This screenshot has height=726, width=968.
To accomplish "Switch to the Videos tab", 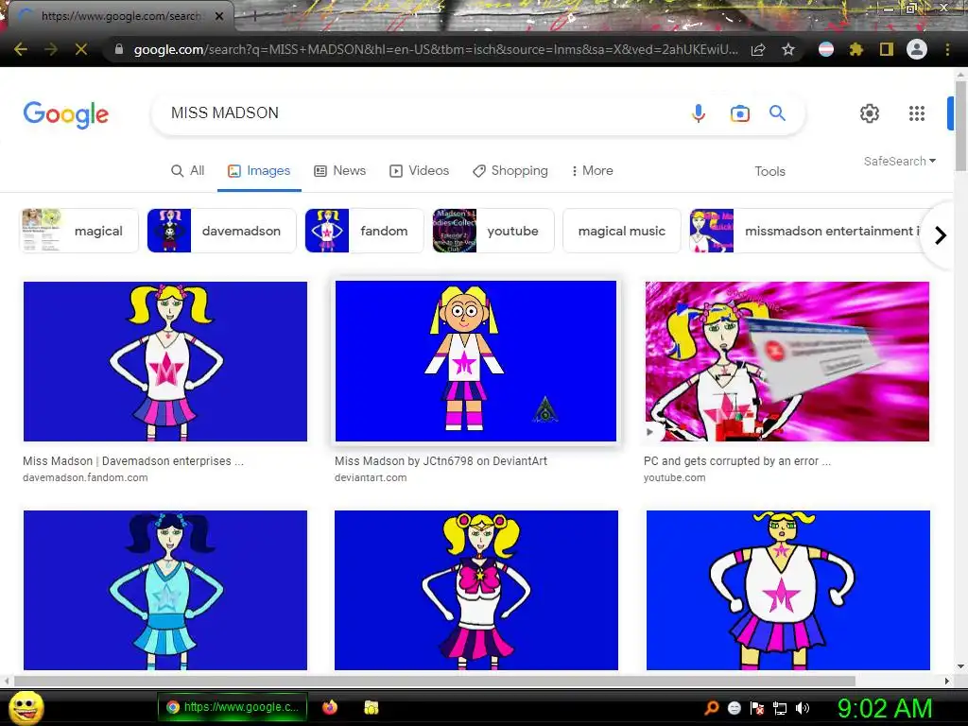I will coord(419,170).
